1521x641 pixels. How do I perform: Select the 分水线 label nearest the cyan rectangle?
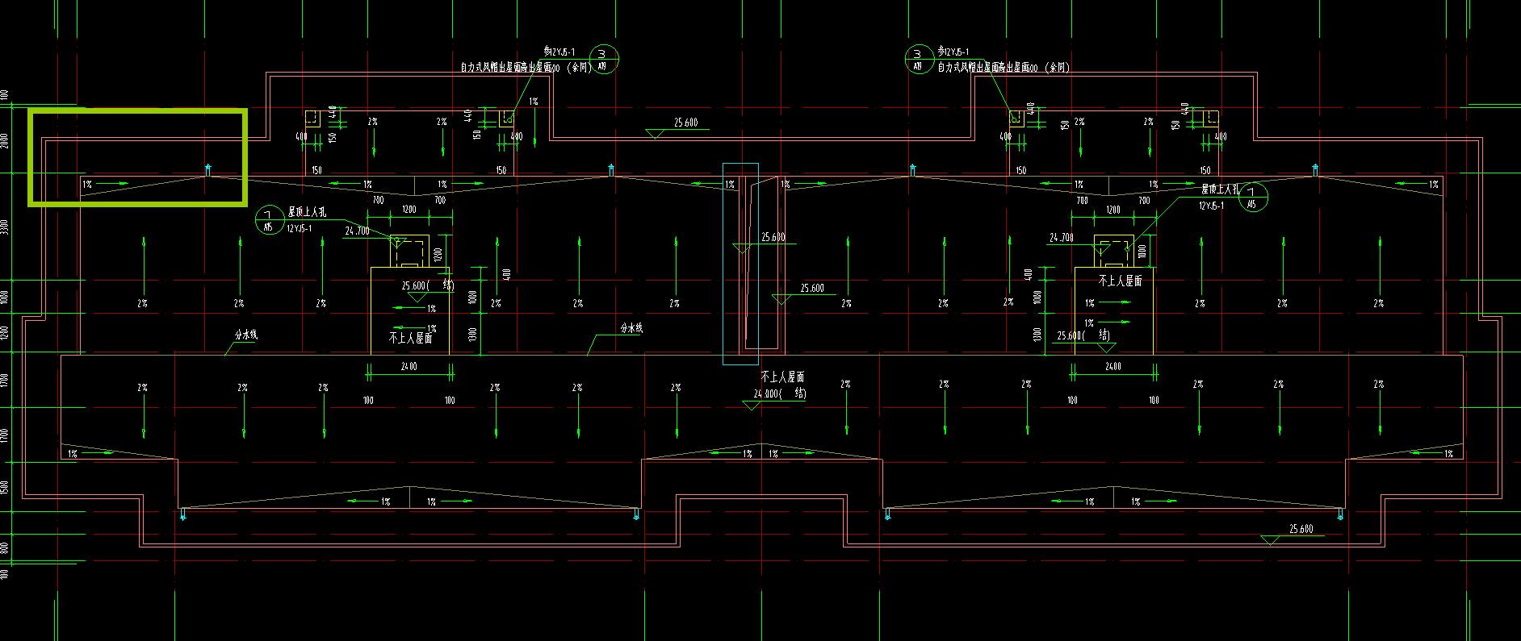(x=631, y=328)
